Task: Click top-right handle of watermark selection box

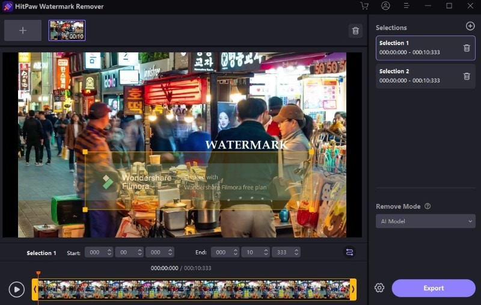Action: click(311, 152)
